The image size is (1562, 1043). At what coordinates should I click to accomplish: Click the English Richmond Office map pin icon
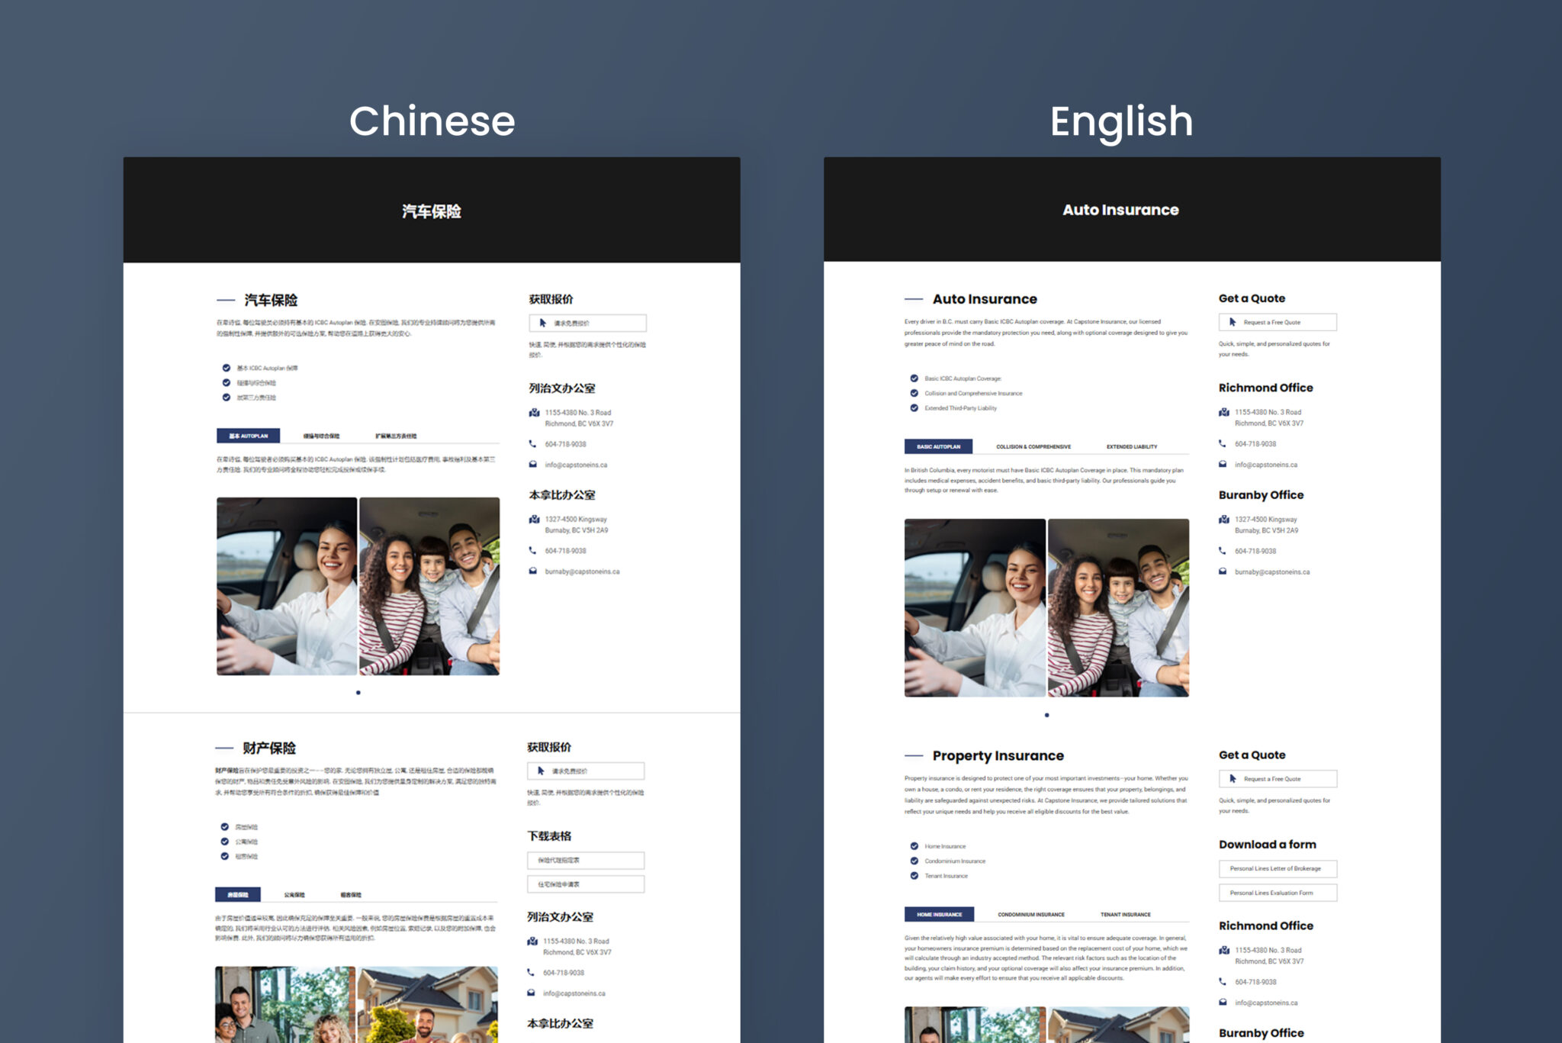[1223, 412]
